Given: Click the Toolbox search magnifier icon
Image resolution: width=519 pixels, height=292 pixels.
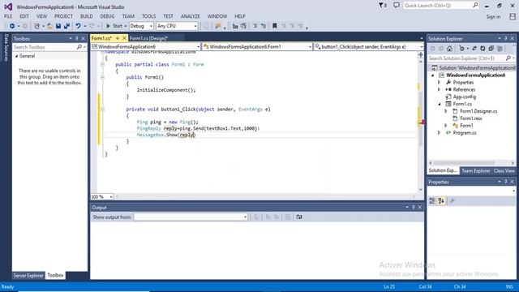Looking at the screenshot, I should coord(79,47).
